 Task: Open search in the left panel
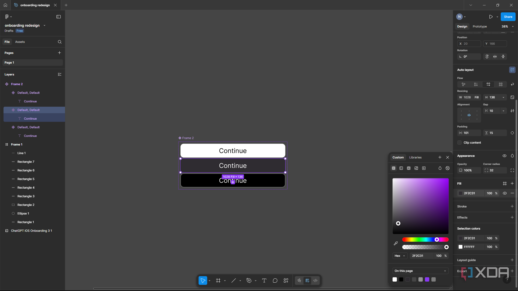[60, 42]
